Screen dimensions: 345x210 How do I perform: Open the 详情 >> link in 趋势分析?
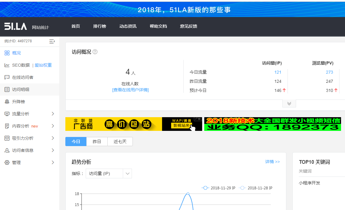point(272,162)
